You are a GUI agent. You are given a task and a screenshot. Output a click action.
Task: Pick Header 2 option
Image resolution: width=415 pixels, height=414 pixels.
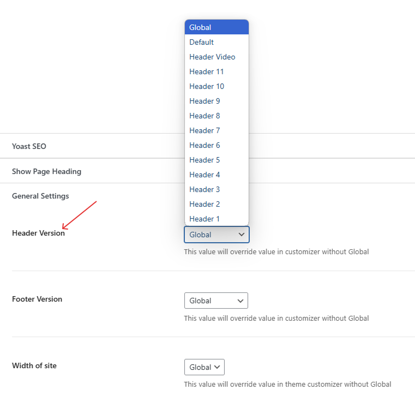click(216, 204)
